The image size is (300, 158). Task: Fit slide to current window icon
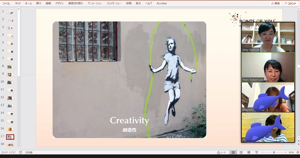coord(298,153)
